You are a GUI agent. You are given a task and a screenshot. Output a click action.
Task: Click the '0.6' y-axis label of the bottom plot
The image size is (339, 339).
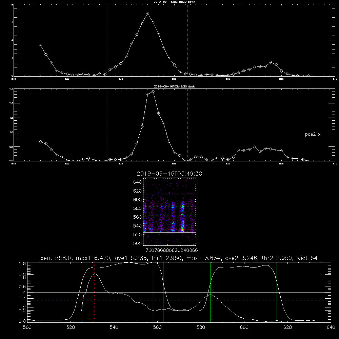click(22, 286)
